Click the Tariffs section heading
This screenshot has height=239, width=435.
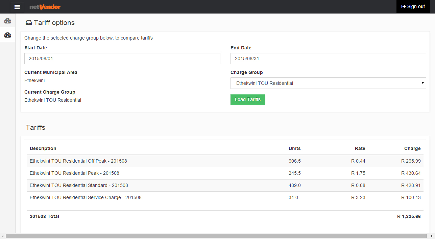(35, 127)
